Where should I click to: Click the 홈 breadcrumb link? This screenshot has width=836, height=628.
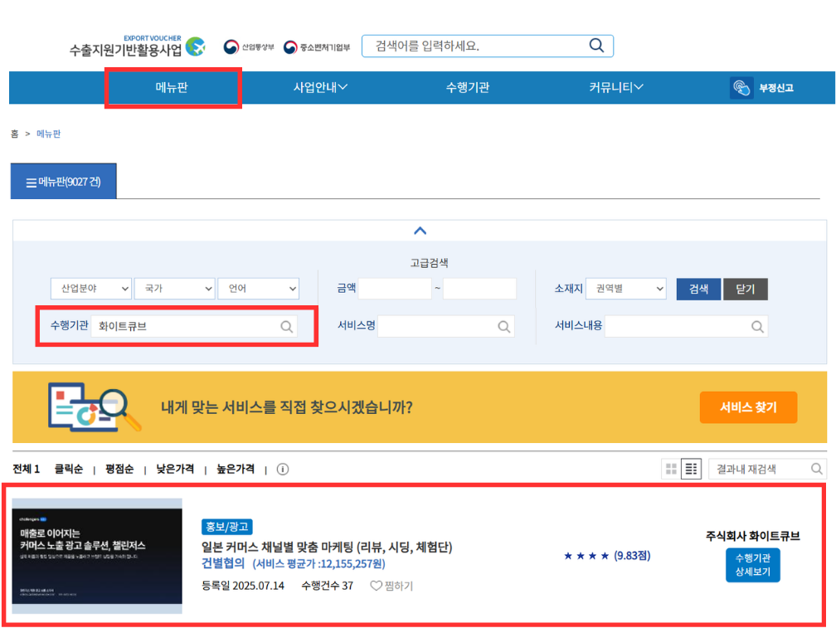14,134
